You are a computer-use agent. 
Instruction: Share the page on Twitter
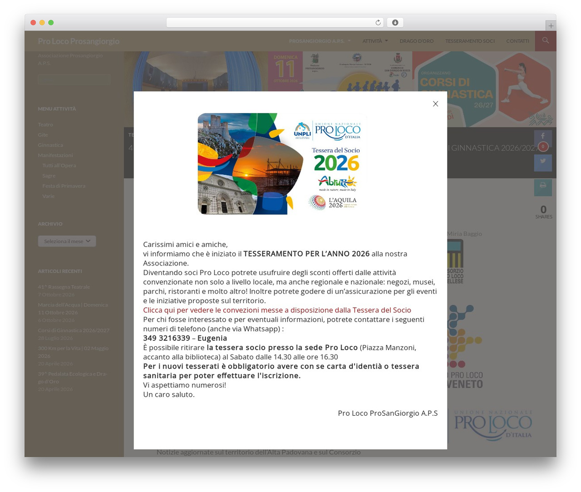(543, 162)
